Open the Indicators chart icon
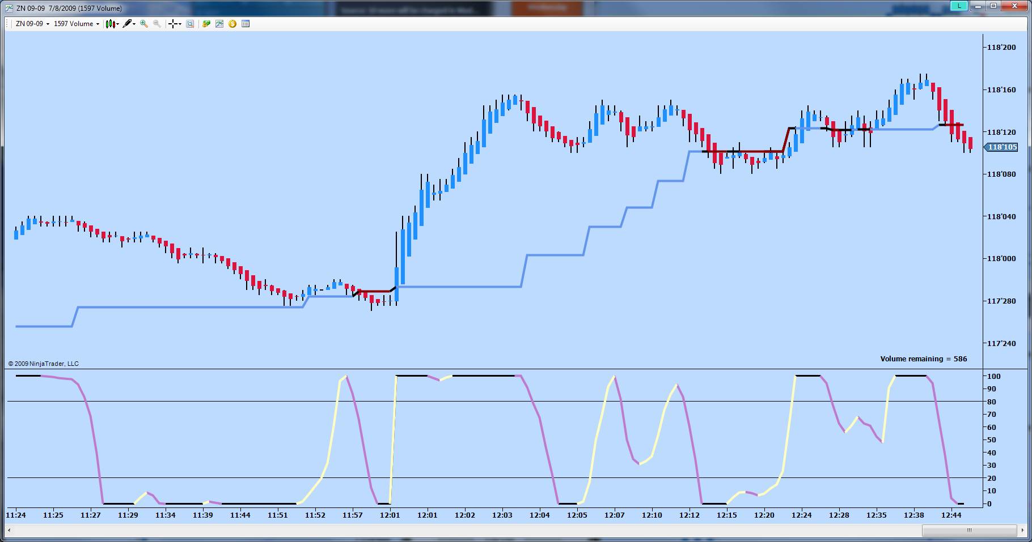 (x=219, y=24)
